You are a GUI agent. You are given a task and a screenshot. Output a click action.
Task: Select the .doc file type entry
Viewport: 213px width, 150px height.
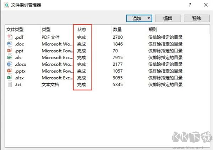(x=20, y=44)
